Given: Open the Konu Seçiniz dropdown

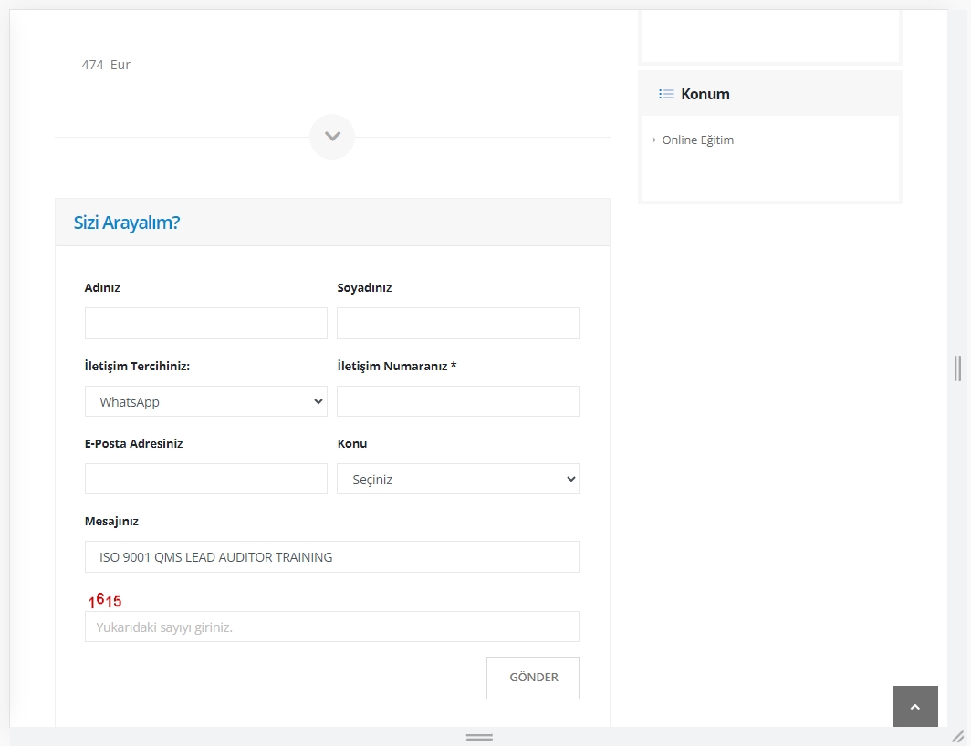Looking at the screenshot, I should point(458,479).
